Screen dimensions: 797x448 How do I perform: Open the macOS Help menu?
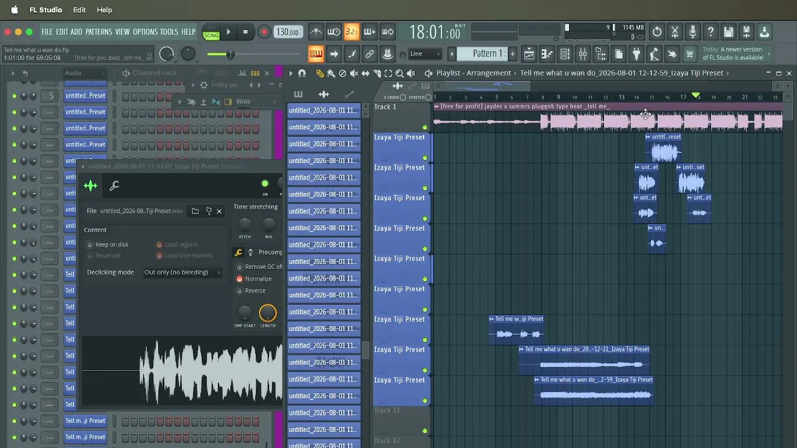(105, 10)
